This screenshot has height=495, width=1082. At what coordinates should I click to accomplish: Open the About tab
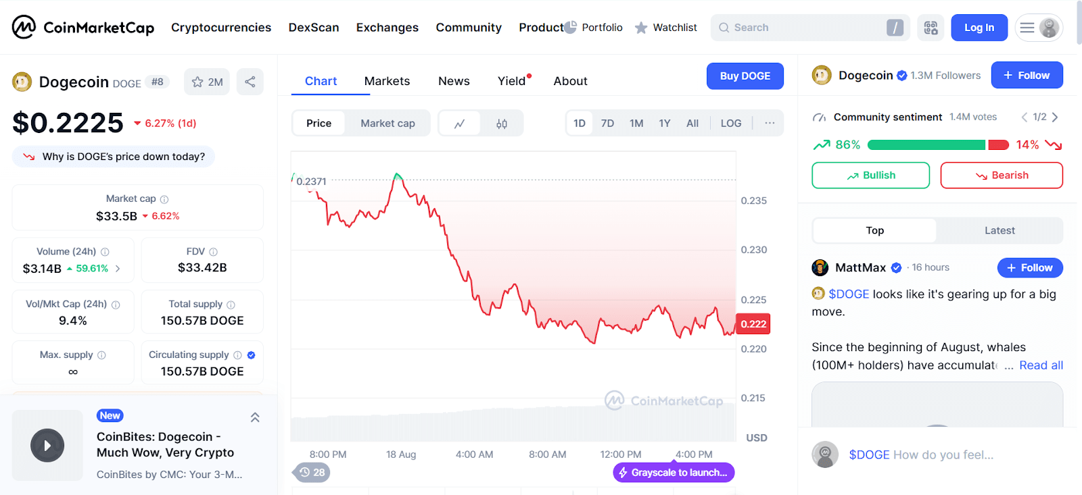570,81
